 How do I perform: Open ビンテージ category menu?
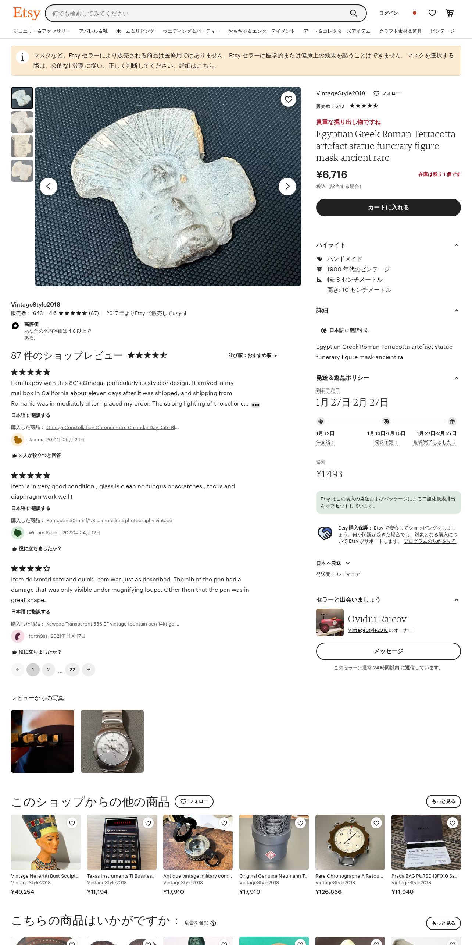point(442,31)
